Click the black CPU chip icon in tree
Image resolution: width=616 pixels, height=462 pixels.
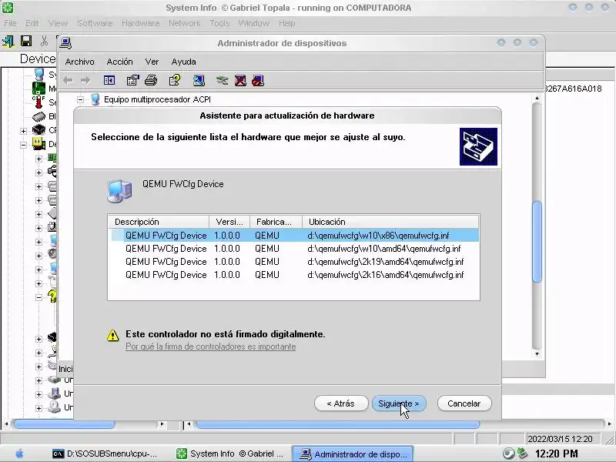coord(39,129)
